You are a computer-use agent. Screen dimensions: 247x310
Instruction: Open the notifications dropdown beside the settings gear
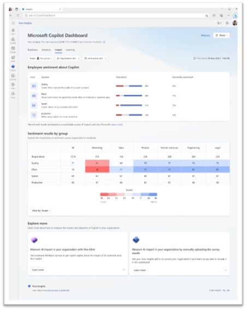pos(219,23)
